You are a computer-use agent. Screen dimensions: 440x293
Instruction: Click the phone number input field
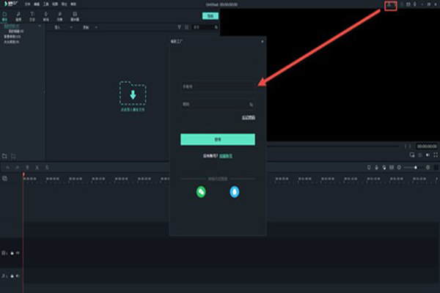218,86
